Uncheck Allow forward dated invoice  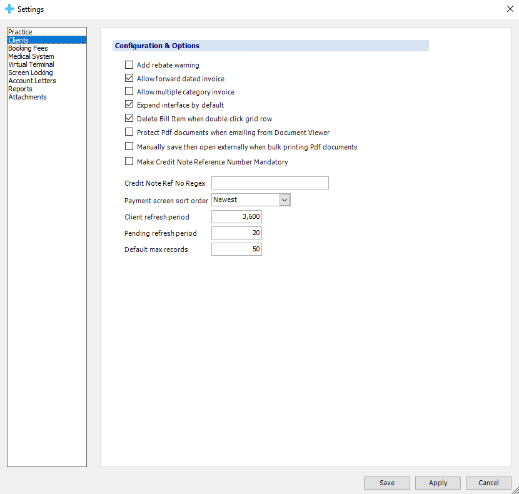(x=129, y=79)
